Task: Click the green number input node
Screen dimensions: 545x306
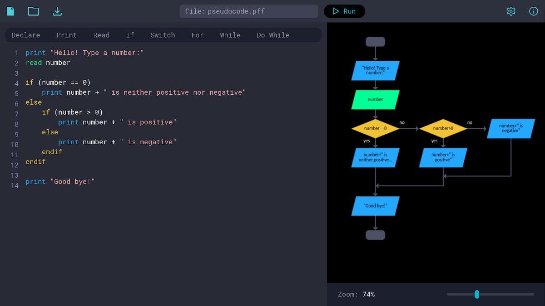Action: click(375, 100)
